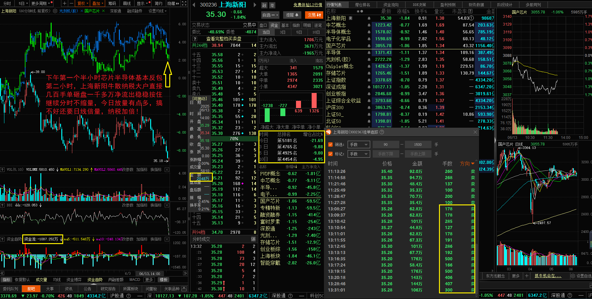Viewport: 592px width, 299px height.
Task: Open 资金流向 tab
Action: click(x=391, y=5)
